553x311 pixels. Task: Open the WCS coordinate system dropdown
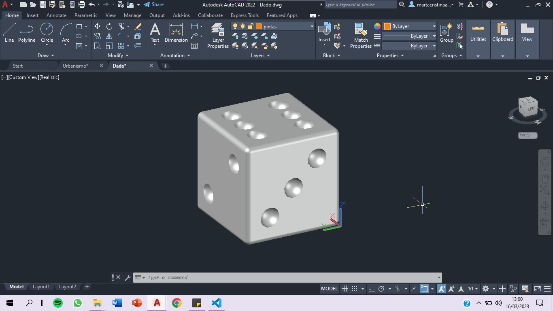coord(527,135)
